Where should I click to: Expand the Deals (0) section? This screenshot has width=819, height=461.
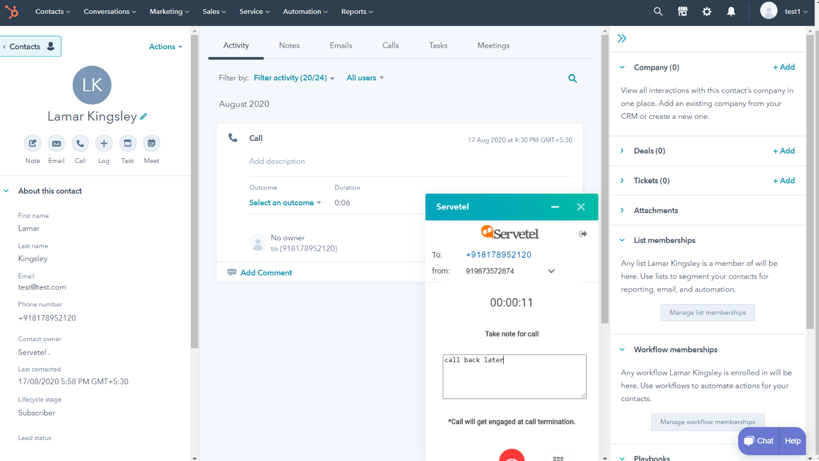pos(622,151)
